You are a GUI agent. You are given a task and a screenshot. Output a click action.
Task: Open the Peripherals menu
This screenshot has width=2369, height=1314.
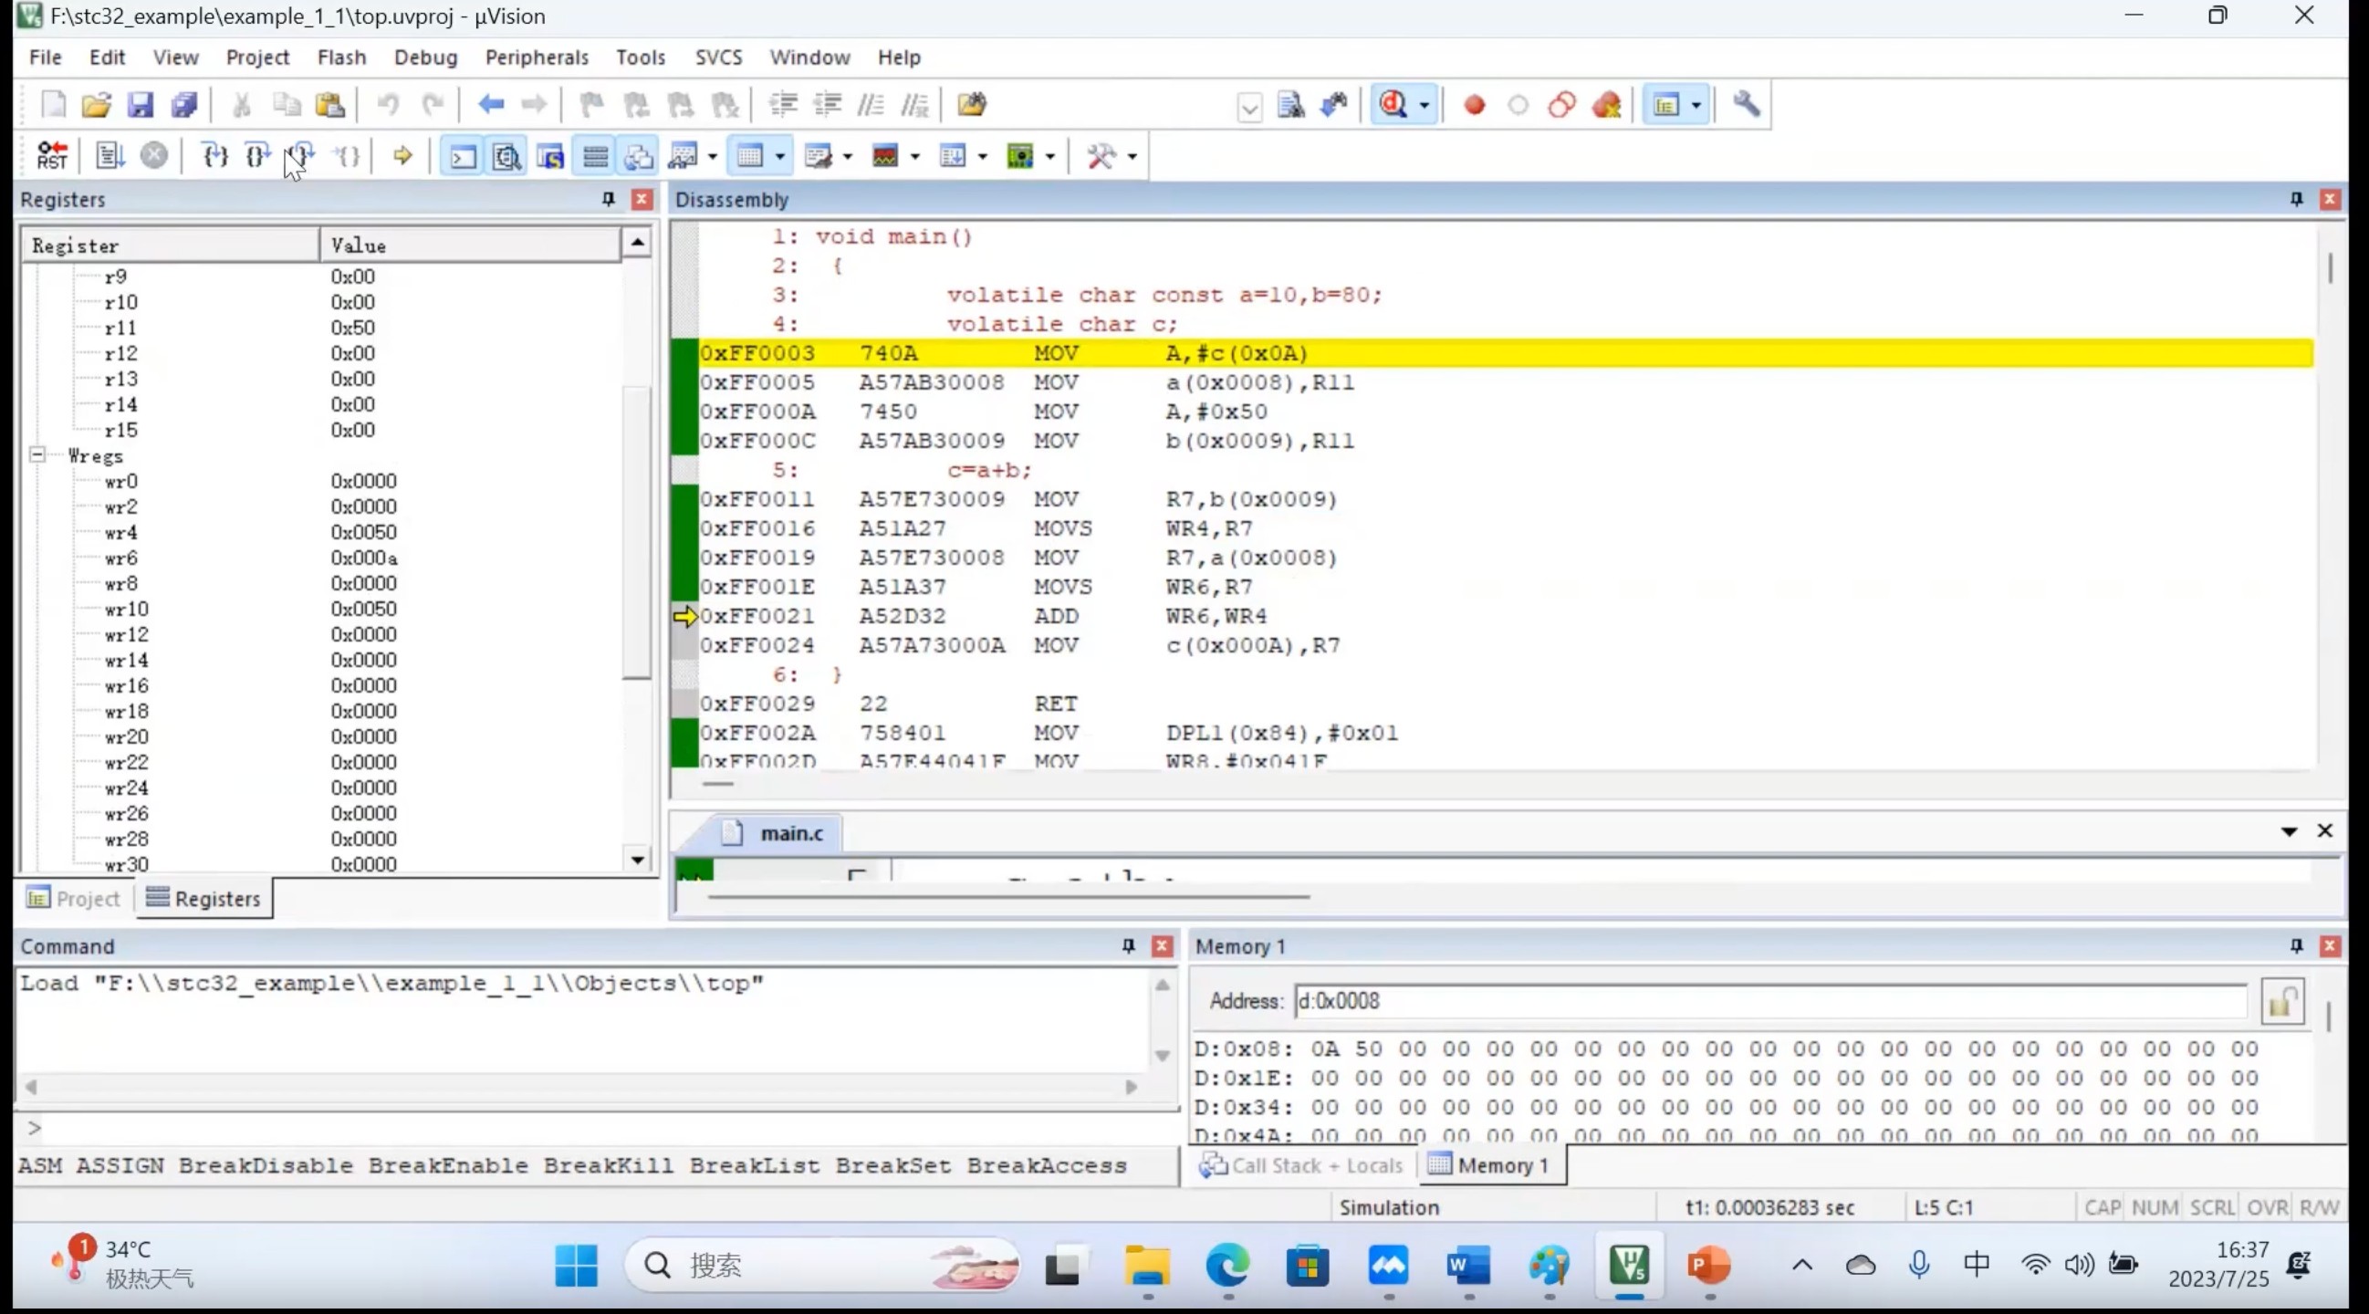537,57
